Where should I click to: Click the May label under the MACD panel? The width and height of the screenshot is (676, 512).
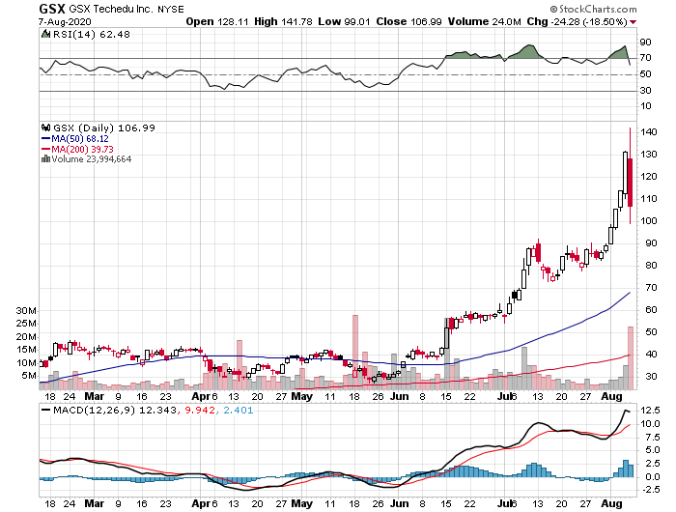coord(301,504)
